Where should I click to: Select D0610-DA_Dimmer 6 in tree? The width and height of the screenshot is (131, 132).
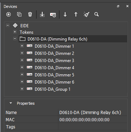pos(54,82)
